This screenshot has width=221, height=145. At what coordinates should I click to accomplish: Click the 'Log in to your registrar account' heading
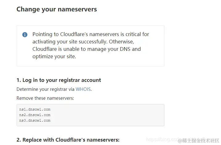59,80
